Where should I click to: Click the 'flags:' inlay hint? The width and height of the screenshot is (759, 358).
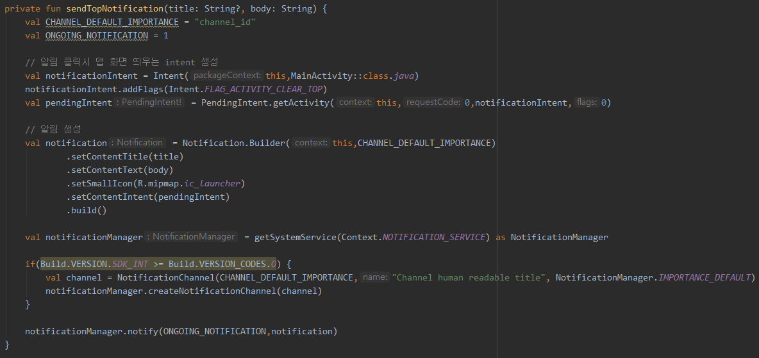(x=587, y=102)
